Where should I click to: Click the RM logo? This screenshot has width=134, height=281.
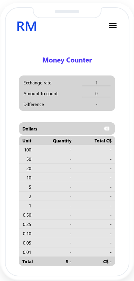[27, 26]
